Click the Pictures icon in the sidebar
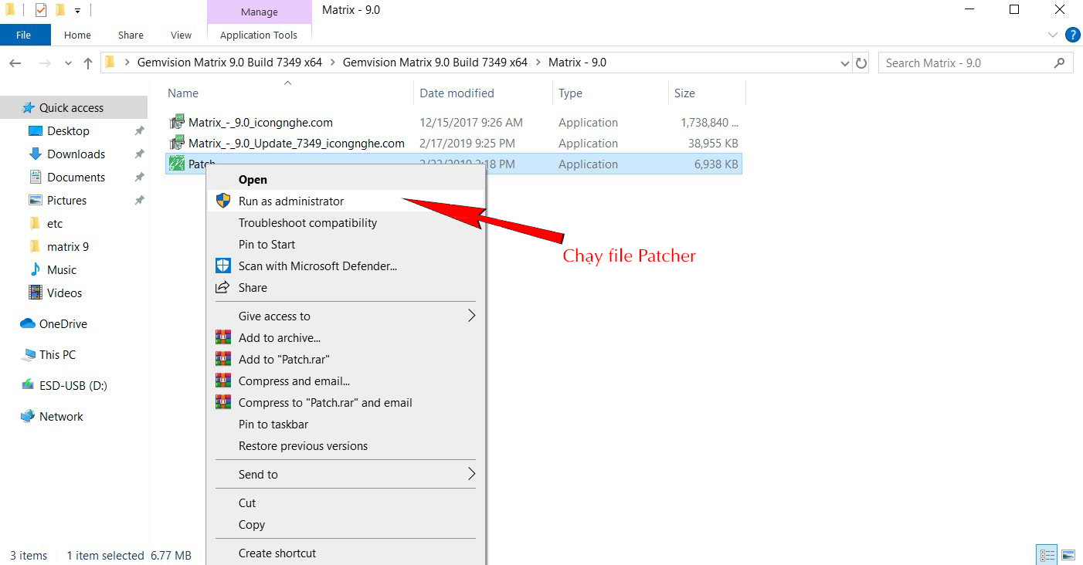This screenshot has width=1083, height=565. point(36,200)
